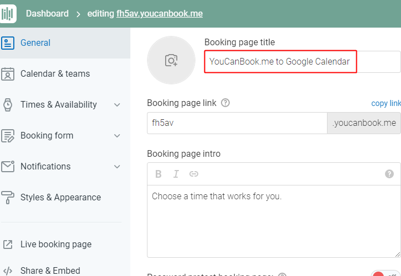Expand Notifications submenu chevron
Screen dimensions: 401x276
coord(117,167)
